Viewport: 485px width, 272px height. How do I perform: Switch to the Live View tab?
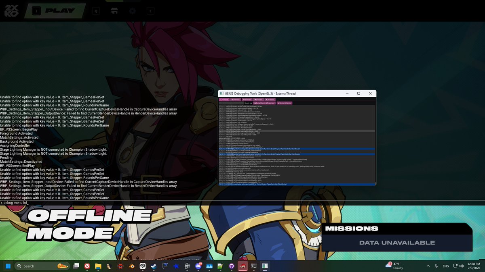tap(235, 99)
